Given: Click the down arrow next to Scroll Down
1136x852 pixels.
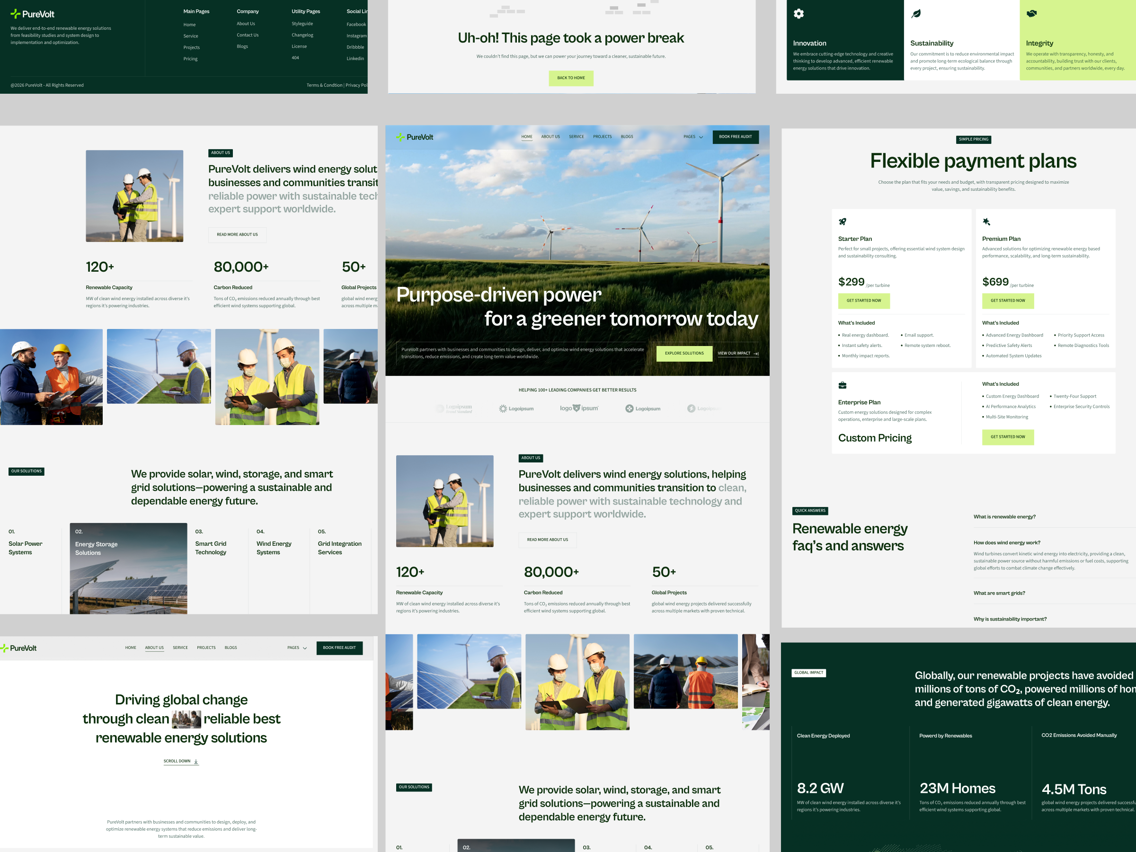Looking at the screenshot, I should 196,762.
